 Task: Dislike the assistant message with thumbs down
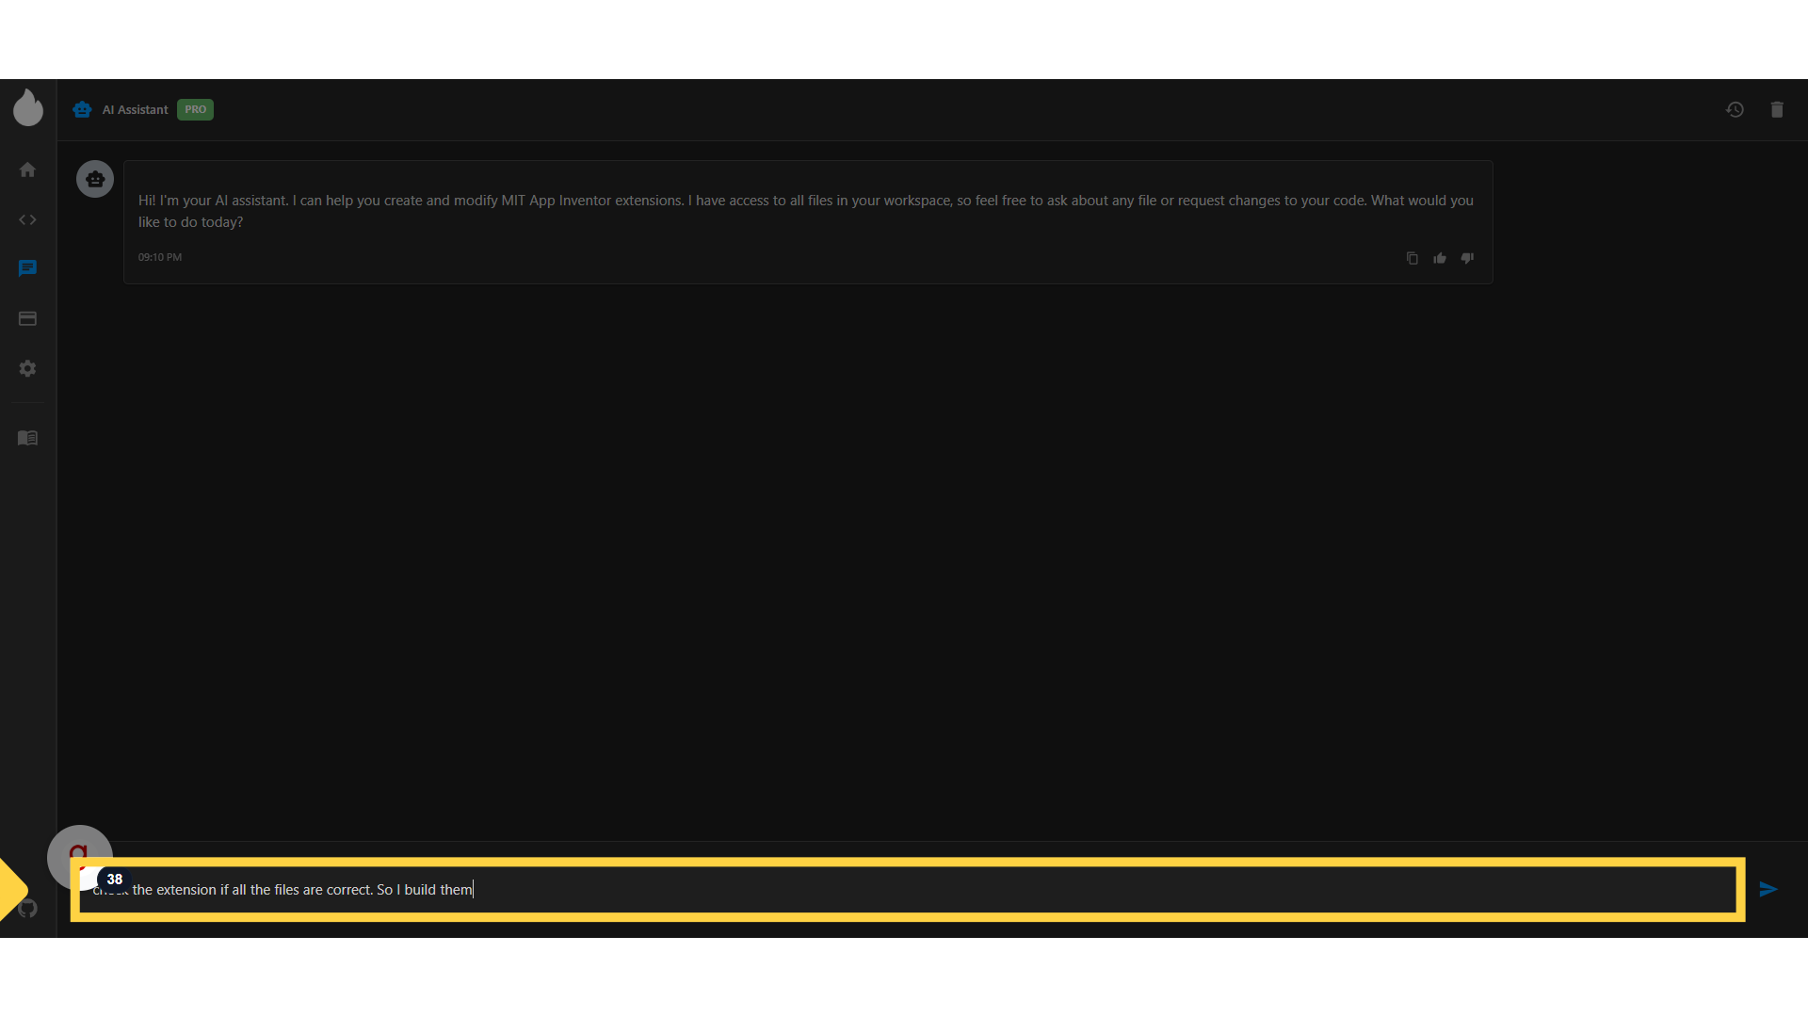point(1467,258)
